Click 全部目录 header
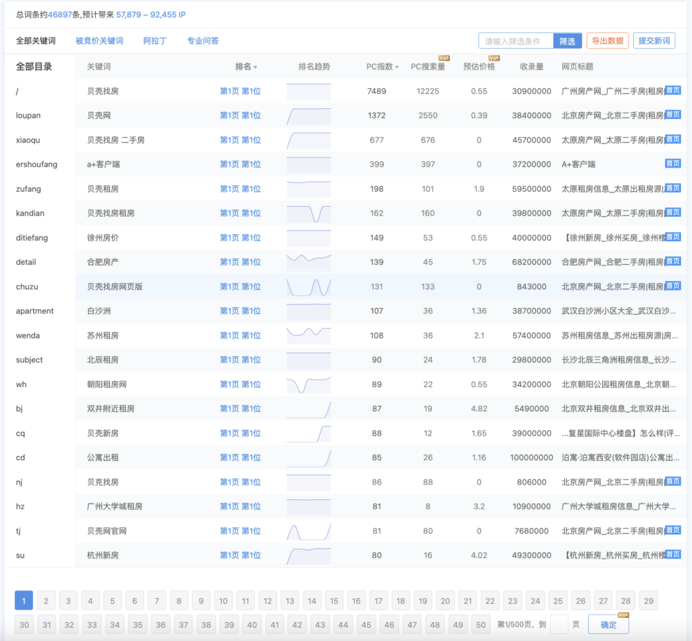The width and height of the screenshot is (692, 641). point(34,67)
